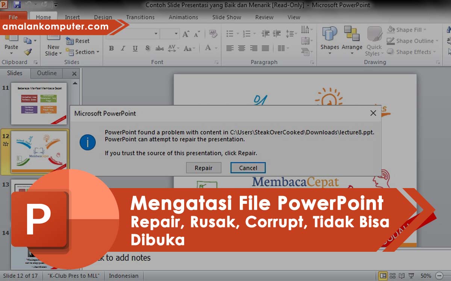Viewport: 451px width, 281px height.
Task: Toggle Strikethrough formatting
Action: point(159,48)
